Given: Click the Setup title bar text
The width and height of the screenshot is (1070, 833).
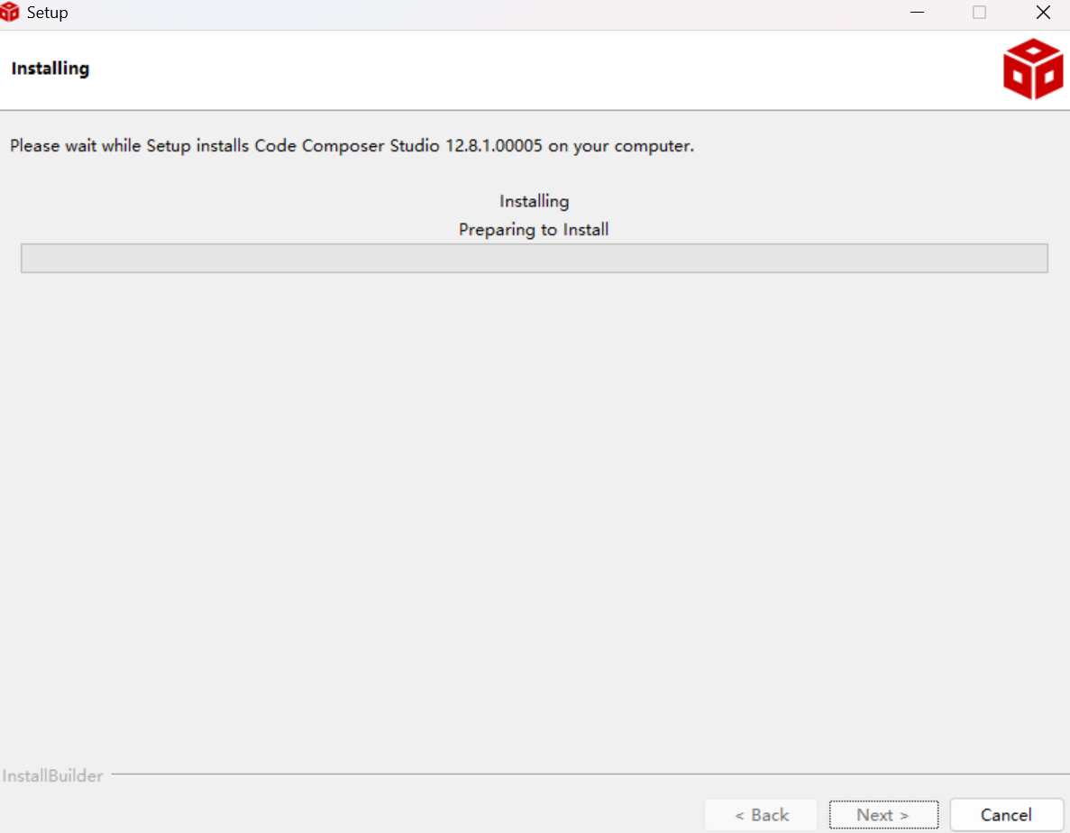Looking at the screenshot, I should (x=50, y=13).
